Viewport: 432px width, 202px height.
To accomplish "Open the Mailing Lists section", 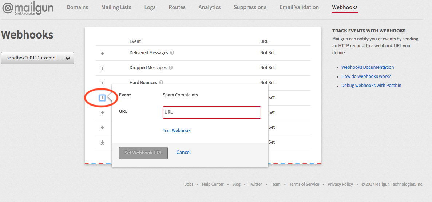I will pyautogui.click(x=116, y=7).
